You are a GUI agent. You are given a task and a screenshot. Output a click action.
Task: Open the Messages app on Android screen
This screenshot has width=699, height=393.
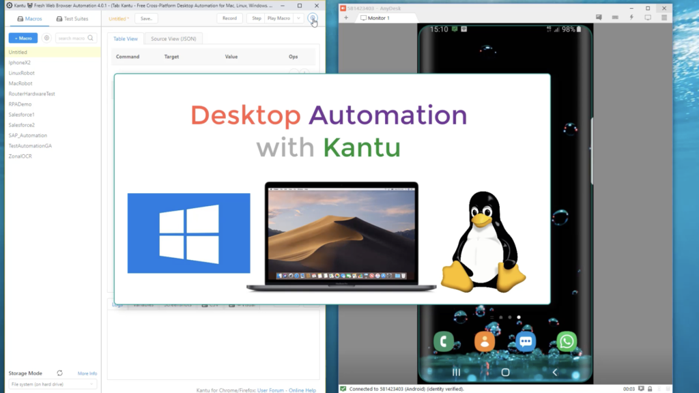pos(526,341)
